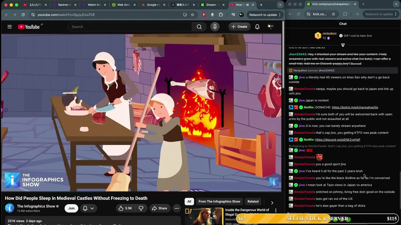Switch to the 9anime tab

(64, 5)
